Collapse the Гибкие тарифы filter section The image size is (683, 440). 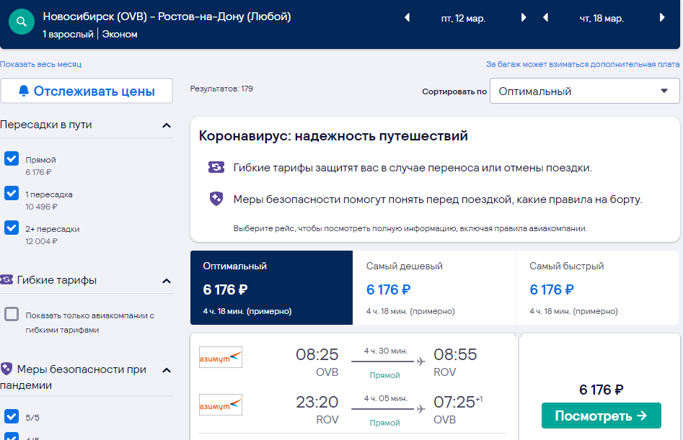tap(167, 282)
